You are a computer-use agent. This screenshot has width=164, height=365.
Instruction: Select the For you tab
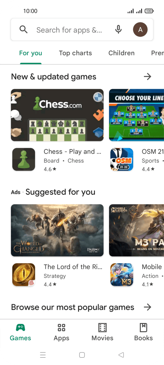tap(31, 53)
